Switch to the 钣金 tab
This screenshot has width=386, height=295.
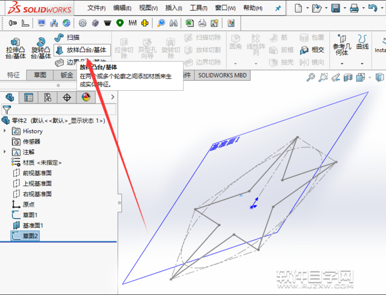point(67,75)
